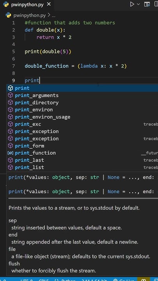Image resolution: width=158 pixels, height=281 pixels.
Task: Click 'a file-like object (stream)' description
Action: pos(81,256)
